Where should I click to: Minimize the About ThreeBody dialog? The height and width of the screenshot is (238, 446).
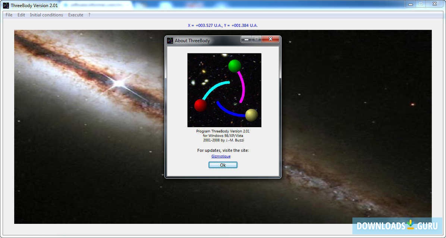pos(246,39)
